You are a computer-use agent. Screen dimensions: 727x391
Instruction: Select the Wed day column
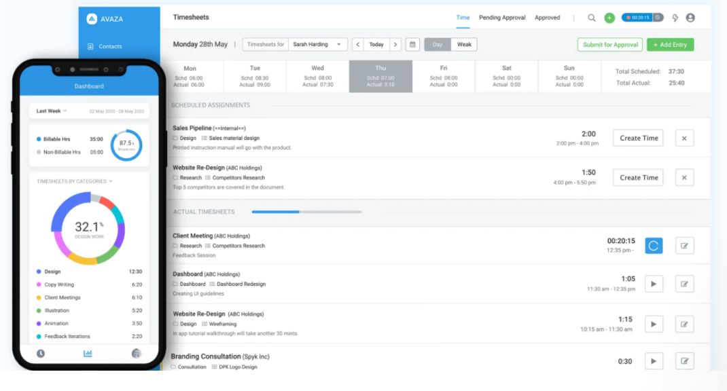[317, 76]
